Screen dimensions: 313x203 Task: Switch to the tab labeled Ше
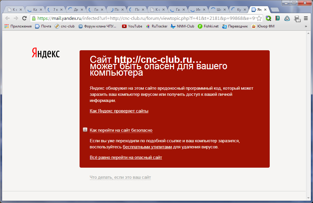219,9
